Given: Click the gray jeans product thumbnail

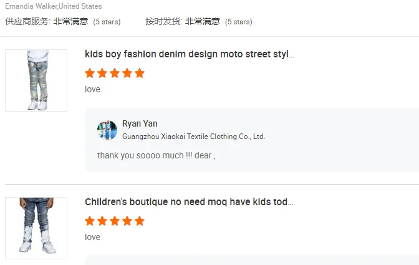Looking at the screenshot, I should tap(36, 80).
